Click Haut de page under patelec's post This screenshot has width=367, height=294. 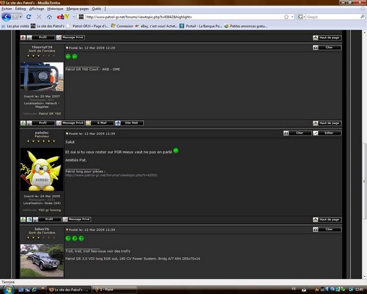pos(327,220)
